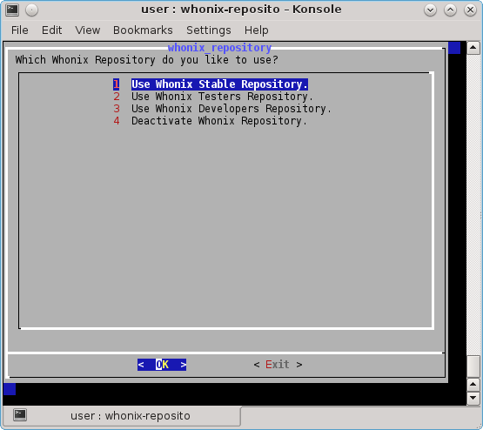This screenshot has height=430, width=483.
Task: Click the round pin button in title bar
Action: pyautogui.click(x=31, y=10)
